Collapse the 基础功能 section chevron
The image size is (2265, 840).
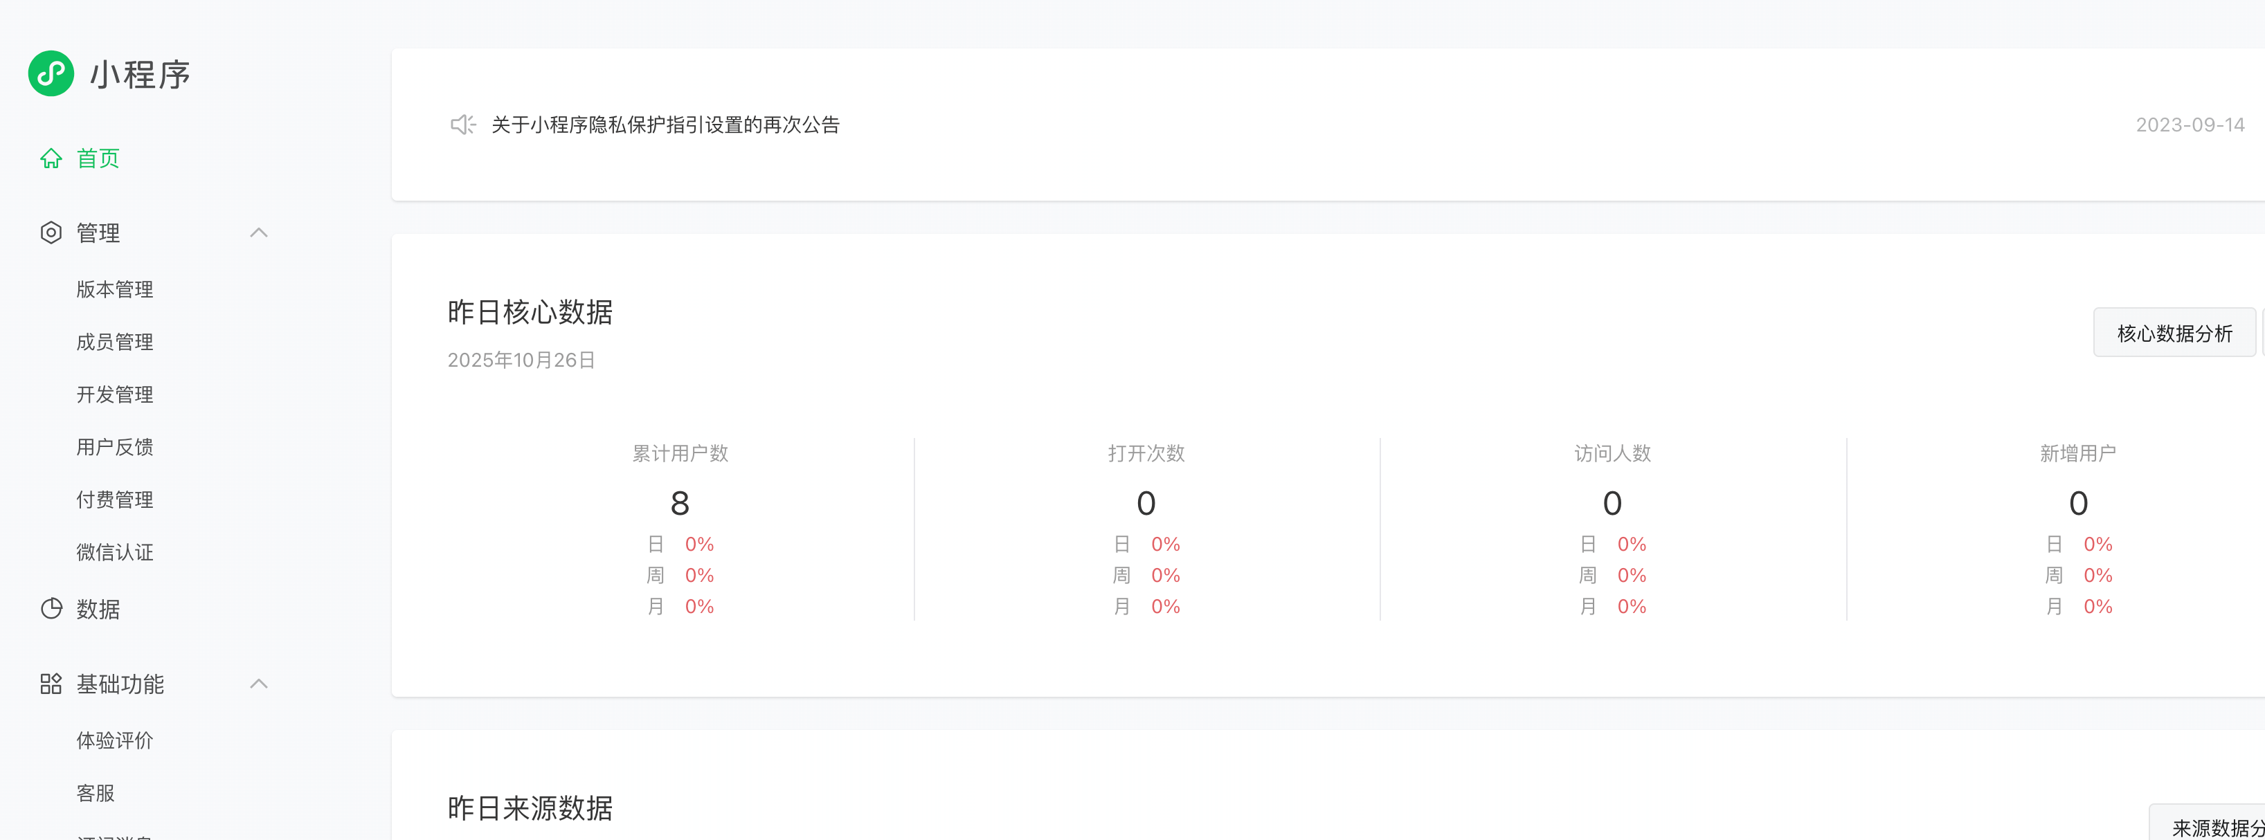click(258, 684)
